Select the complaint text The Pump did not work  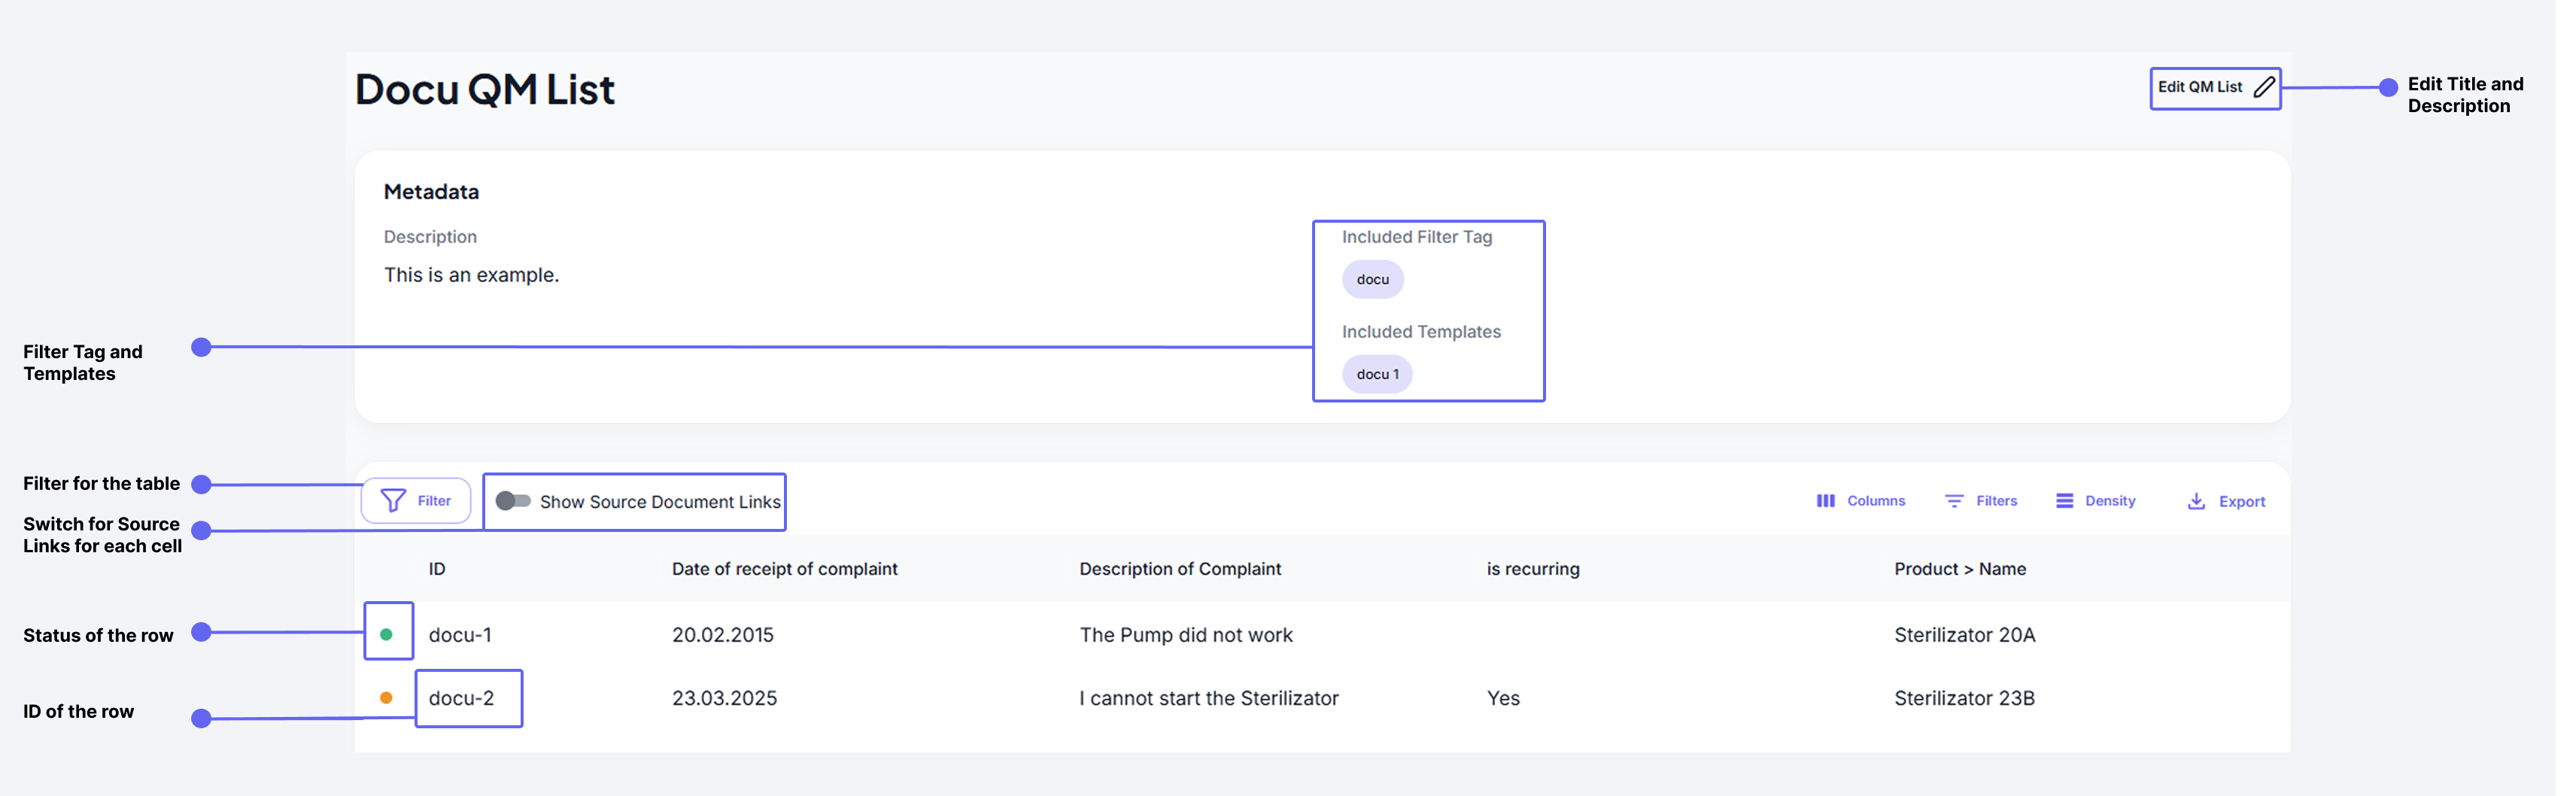pos(1186,634)
